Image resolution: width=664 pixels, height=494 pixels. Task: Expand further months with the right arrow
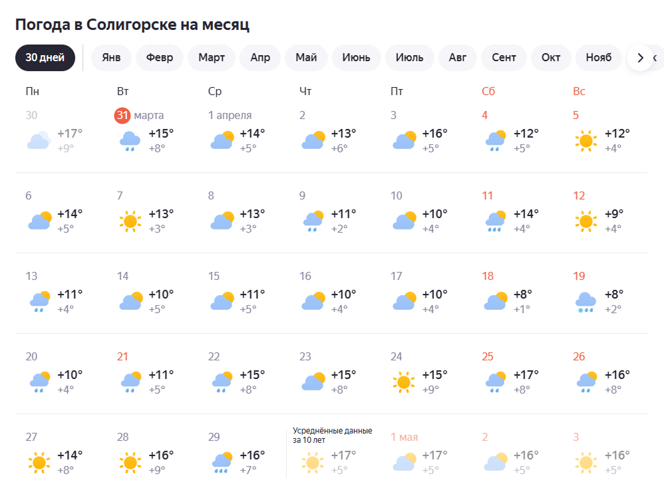tap(641, 58)
